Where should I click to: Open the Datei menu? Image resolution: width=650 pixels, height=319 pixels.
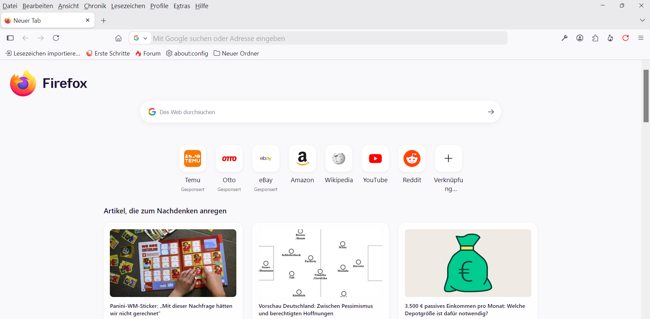[10, 6]
